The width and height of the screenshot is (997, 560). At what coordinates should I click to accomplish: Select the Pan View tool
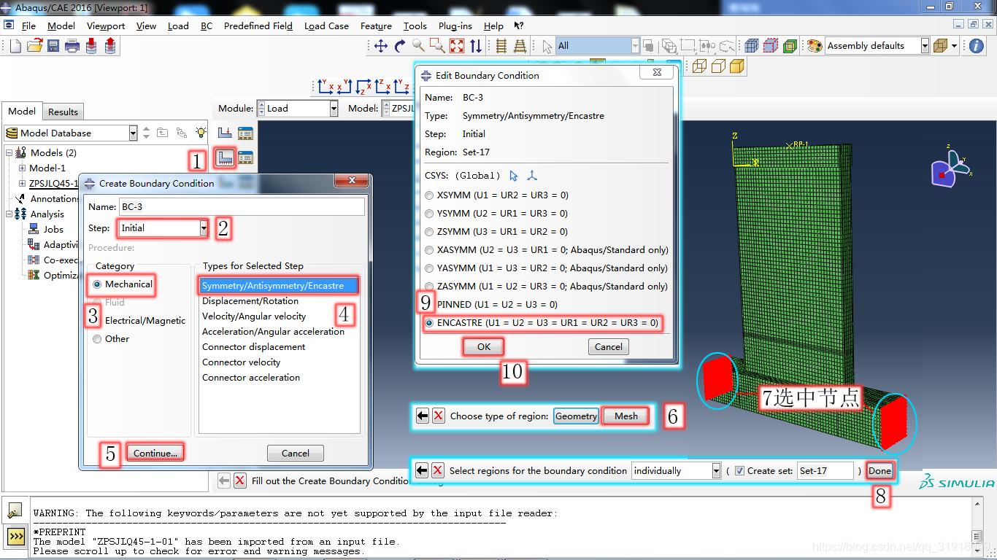[380, 46]
